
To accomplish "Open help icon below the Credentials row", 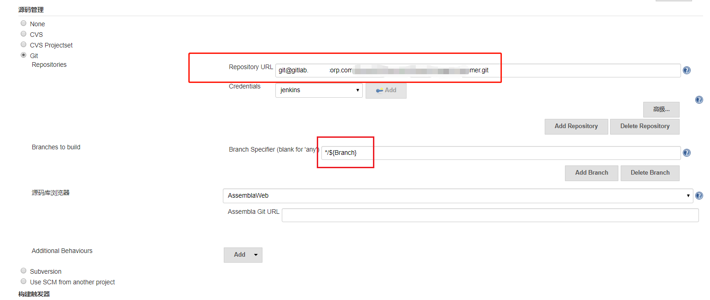I will [699, 100].
